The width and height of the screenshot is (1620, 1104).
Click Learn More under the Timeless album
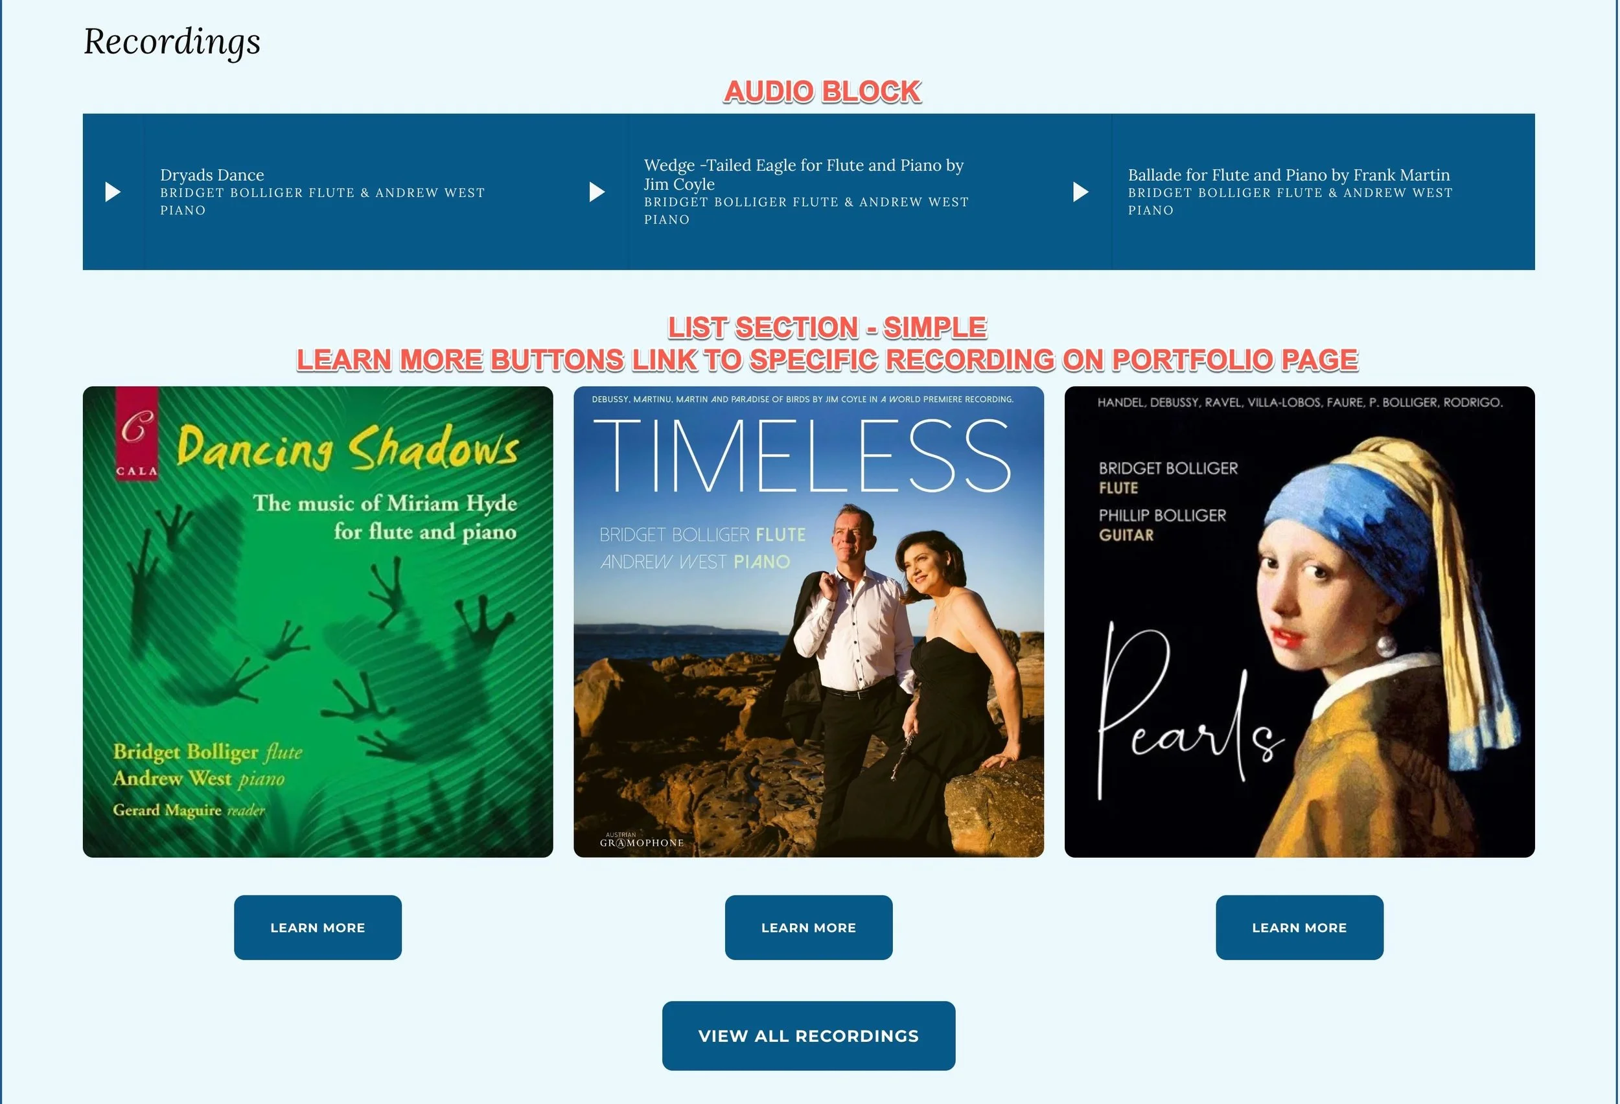click(x=809, y=928)
